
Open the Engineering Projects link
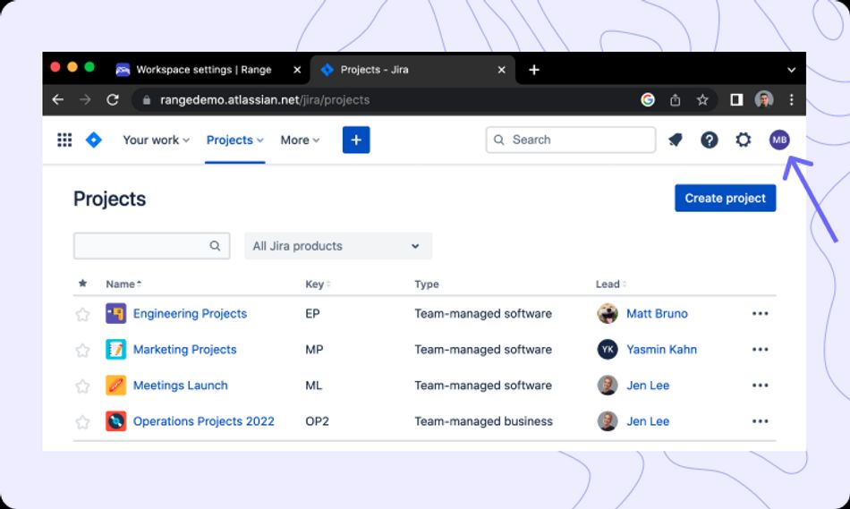(190, 313)
